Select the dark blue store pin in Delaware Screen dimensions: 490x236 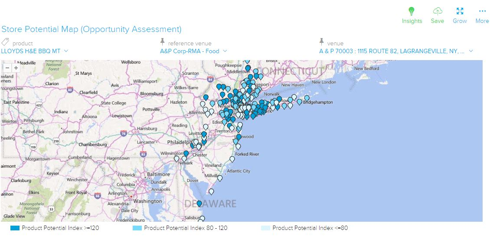pyautogui.click(x=199, y=203)
